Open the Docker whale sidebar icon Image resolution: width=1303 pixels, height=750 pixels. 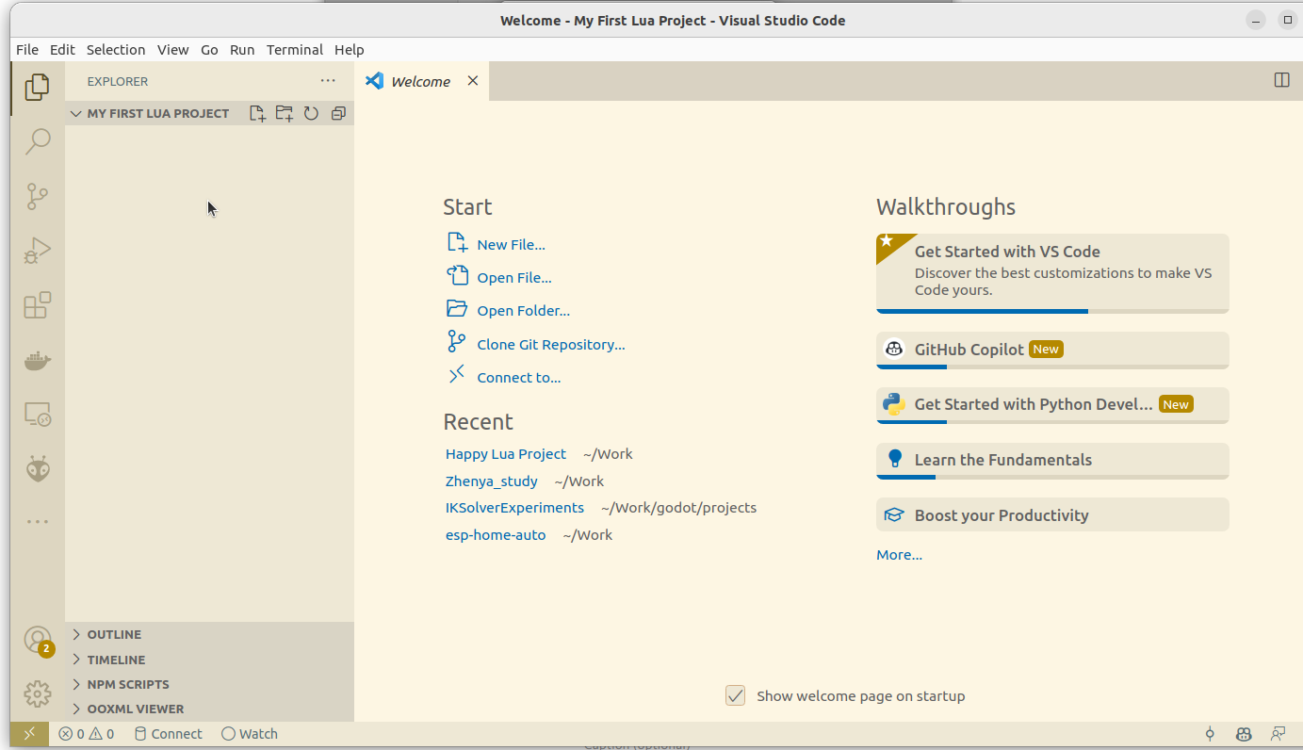38,360
